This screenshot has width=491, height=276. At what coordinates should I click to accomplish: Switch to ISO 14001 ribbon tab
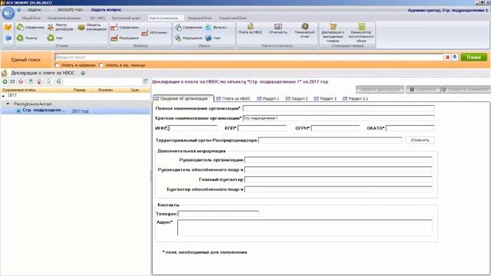point(97,18)
